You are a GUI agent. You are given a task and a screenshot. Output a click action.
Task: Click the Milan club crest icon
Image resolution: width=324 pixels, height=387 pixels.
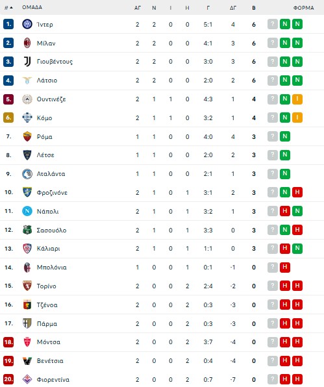(27, 43)
